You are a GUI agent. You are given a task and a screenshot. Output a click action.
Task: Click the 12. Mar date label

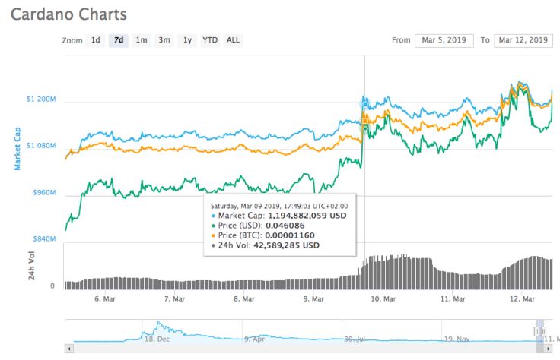pyautogui.click(x=523, y=299)
